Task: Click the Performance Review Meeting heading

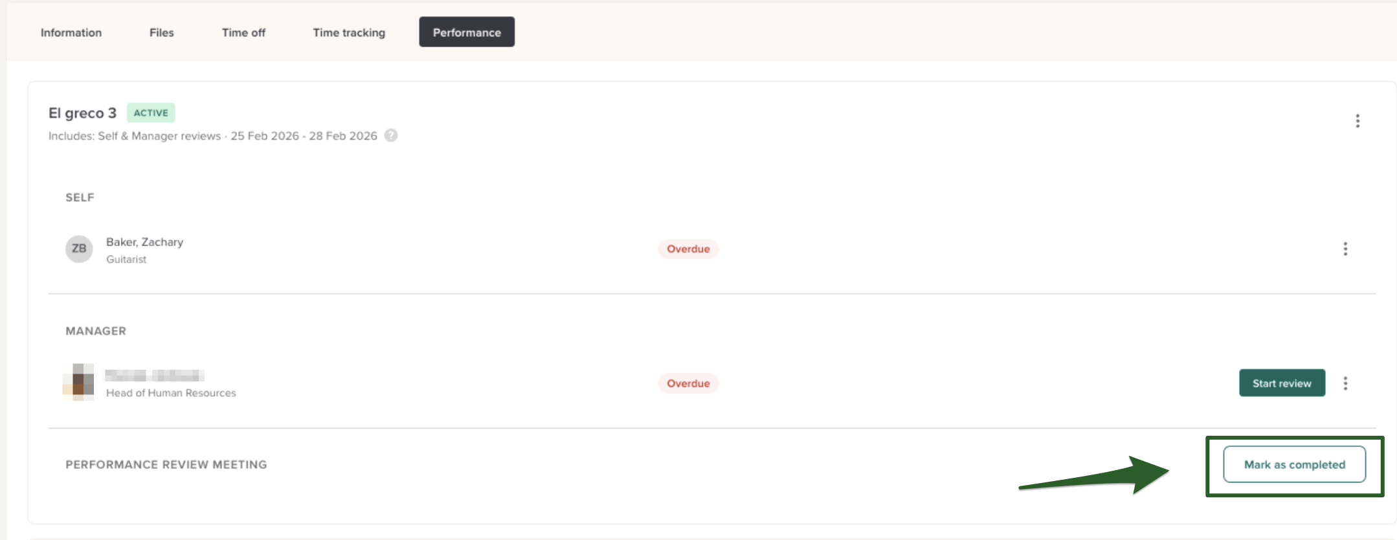Action: [166, 464]
